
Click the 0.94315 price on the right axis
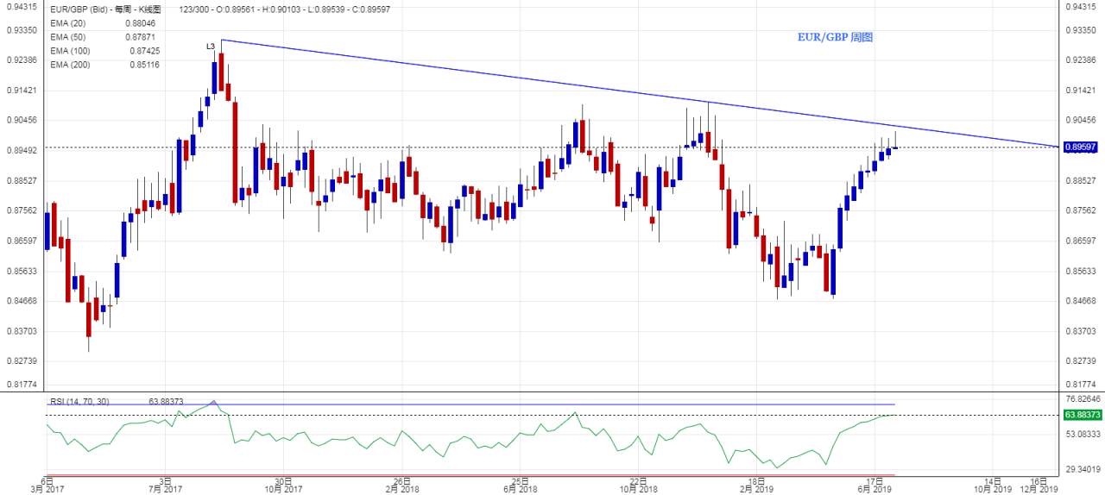click(1081, 7)
